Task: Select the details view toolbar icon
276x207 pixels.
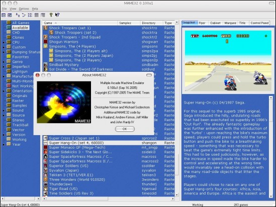Action: coord(36,15)
